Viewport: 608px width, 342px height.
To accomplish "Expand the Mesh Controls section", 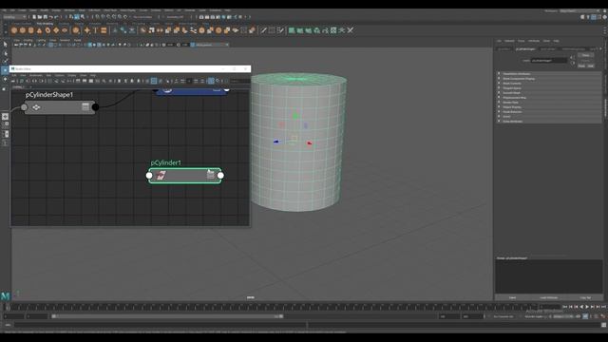I will 549,84.
